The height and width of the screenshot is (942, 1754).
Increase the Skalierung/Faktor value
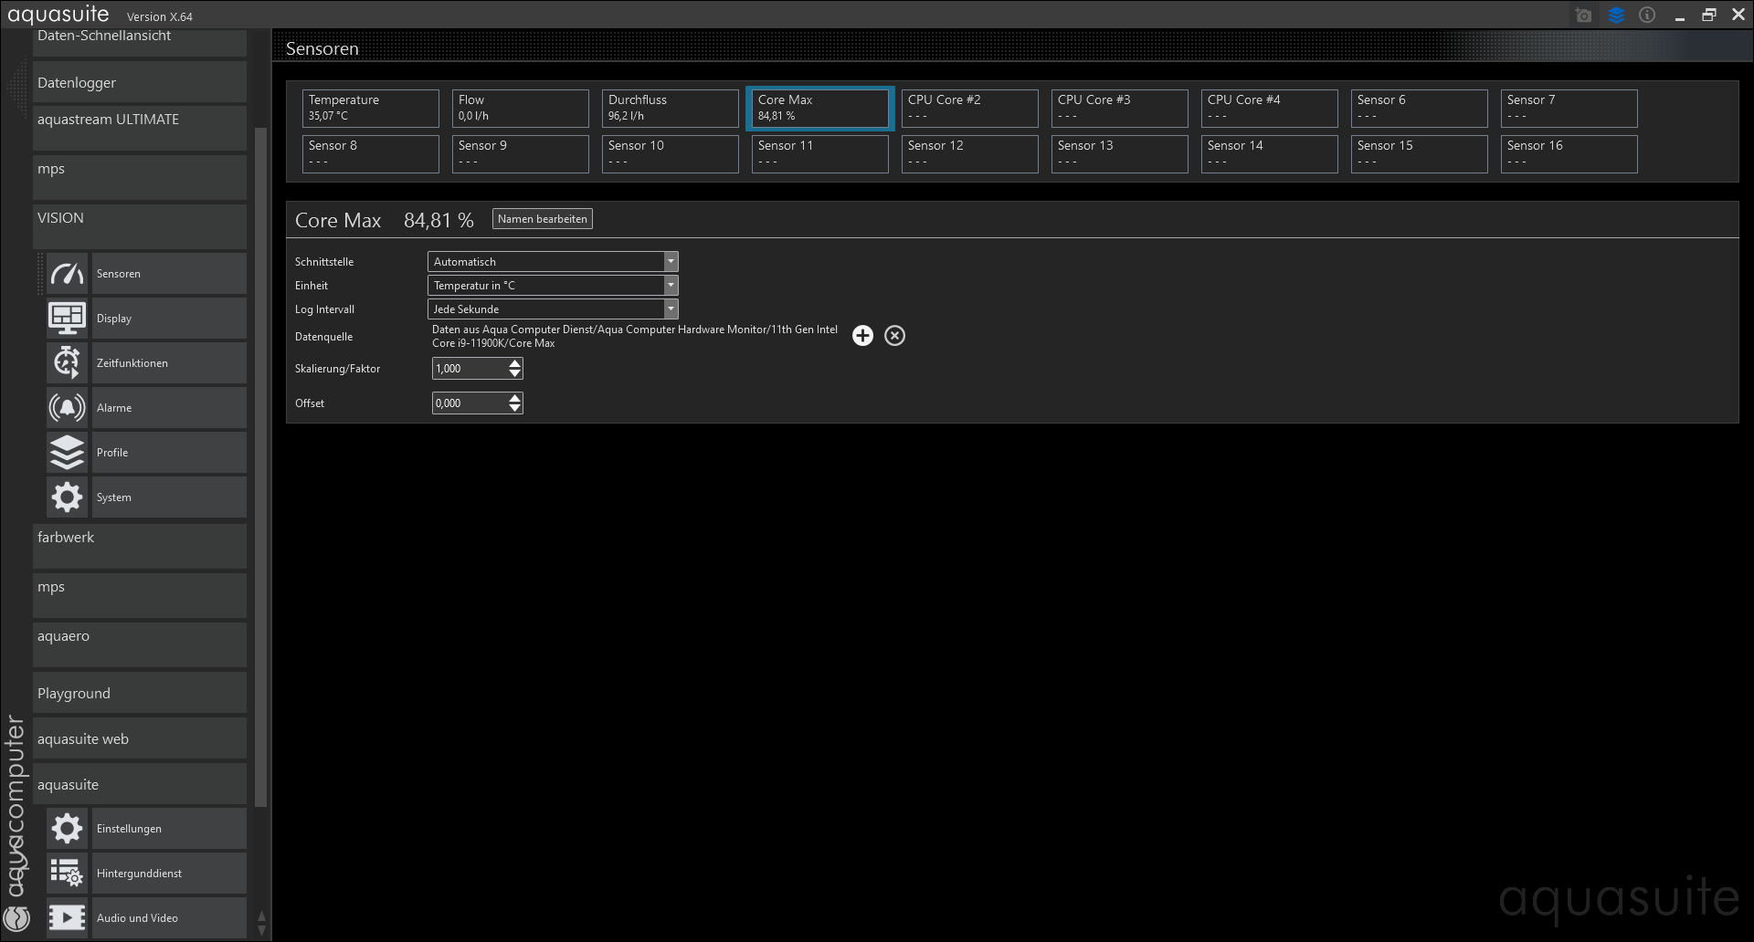(x=515, y=363)
